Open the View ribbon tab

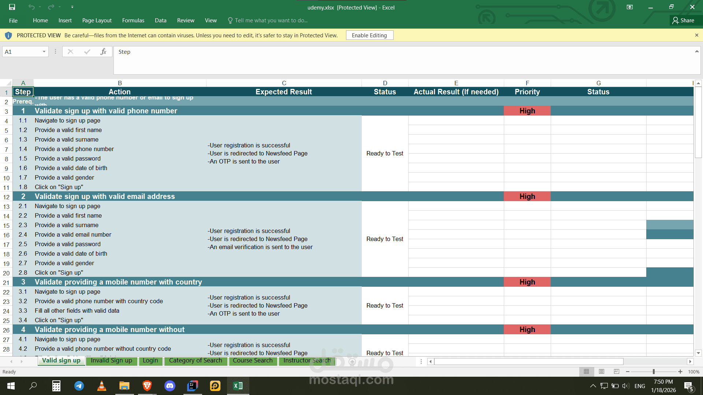pos(211,20)
